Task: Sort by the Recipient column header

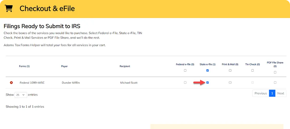Action: 125,66
